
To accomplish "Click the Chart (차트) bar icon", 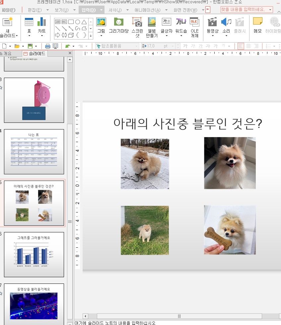I will coord(41,22).
